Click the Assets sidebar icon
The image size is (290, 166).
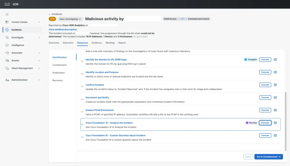(x=7, y=60)
